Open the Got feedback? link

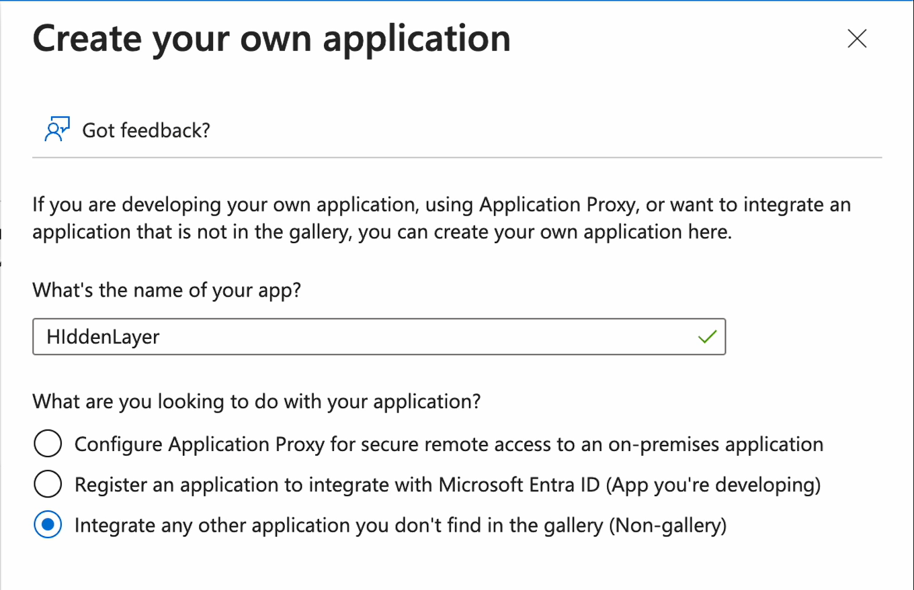coord(146,130)
